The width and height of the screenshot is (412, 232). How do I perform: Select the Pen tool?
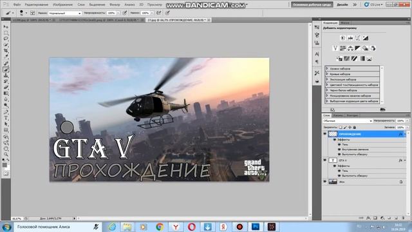coord(6,112)
